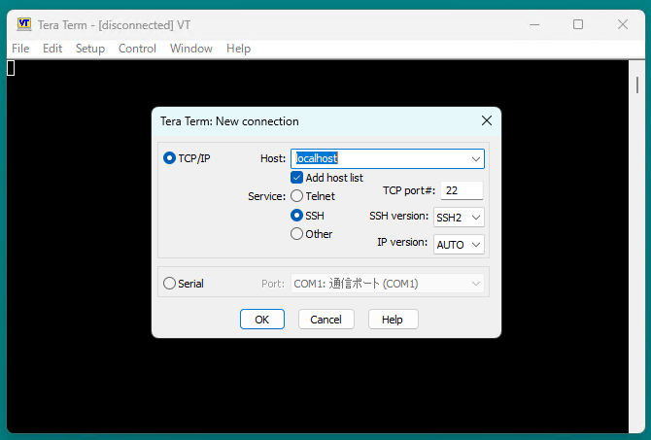The width and height of the screenshot is (651, 440).
Task: Open the File menu
Action: [20, 49]
